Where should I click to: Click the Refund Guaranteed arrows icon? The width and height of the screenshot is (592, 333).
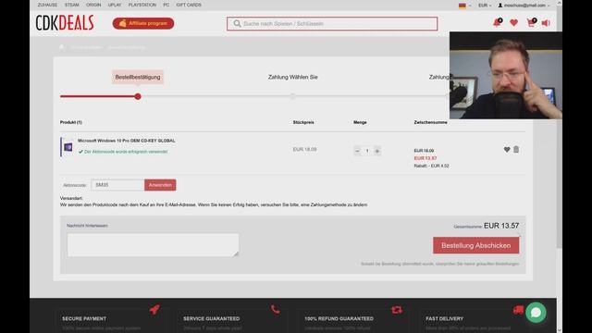coord(397,310)
